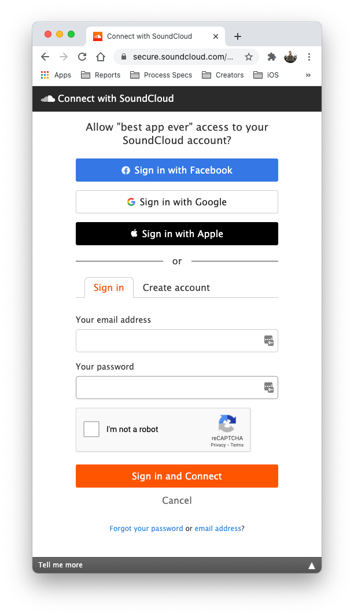The width and height of the screenshot is (354, 616).
Task: Click the Google icon for Google sign-in
Action: point(131,202)
